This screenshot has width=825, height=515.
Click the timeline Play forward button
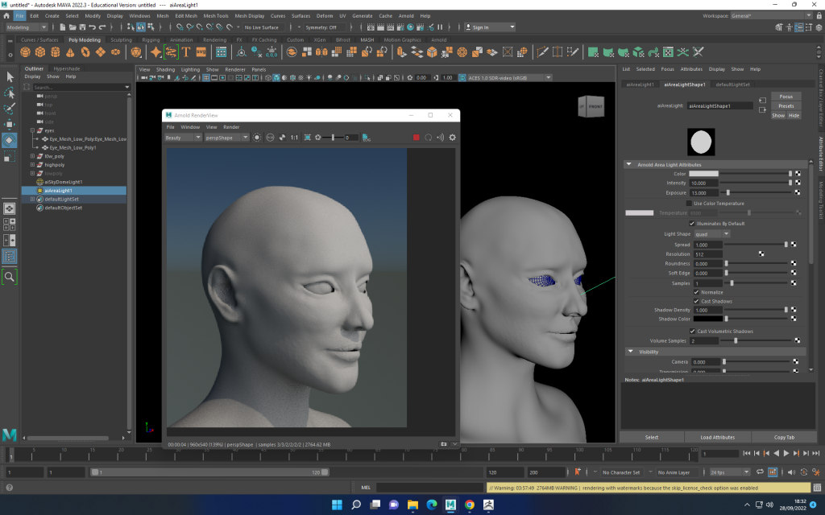[x=786, y=454]
